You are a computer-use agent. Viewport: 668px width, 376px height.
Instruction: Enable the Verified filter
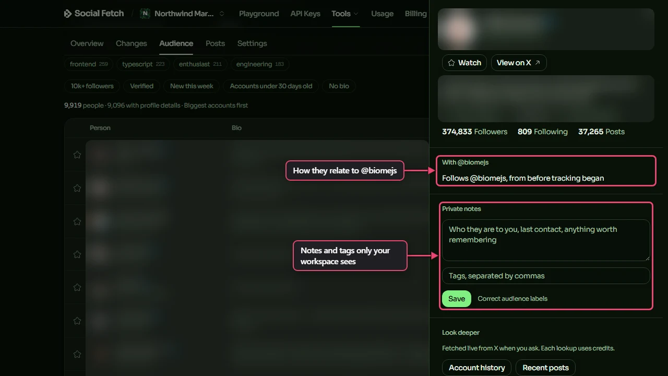click(141, 86)
